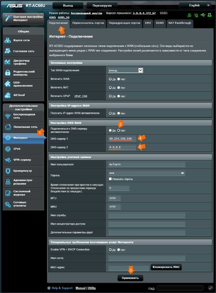Screen dimensions: 216x293
Task: Select Да for automatic DNS server connection
Action: tap(110, 130)
